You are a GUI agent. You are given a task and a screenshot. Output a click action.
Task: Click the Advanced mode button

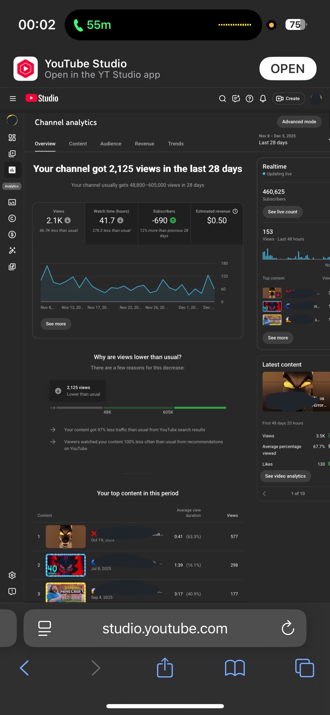click(x=299, y=122)
